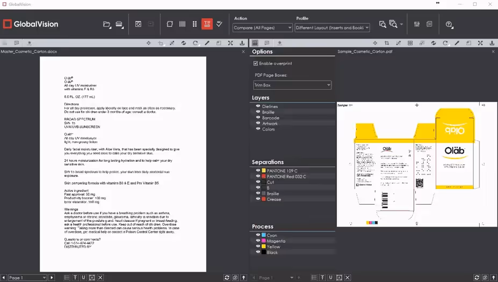The width and height of the screenshot is (498, 282).
Task: Click the capture icon beside the scanner
Action: coord(138,24)
